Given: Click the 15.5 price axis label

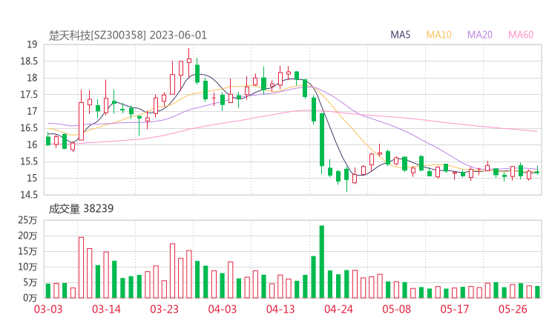Looking at the screenshot, I should point(29,162).
